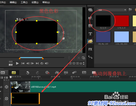
Task: Select the red (178, 0, 0) color swatch
Action: click(122, 21)
